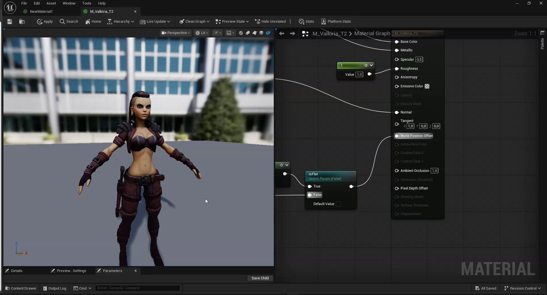Switch to the Details tab
547x295 pixels.
pyautogui.click(x=16, y=270)
